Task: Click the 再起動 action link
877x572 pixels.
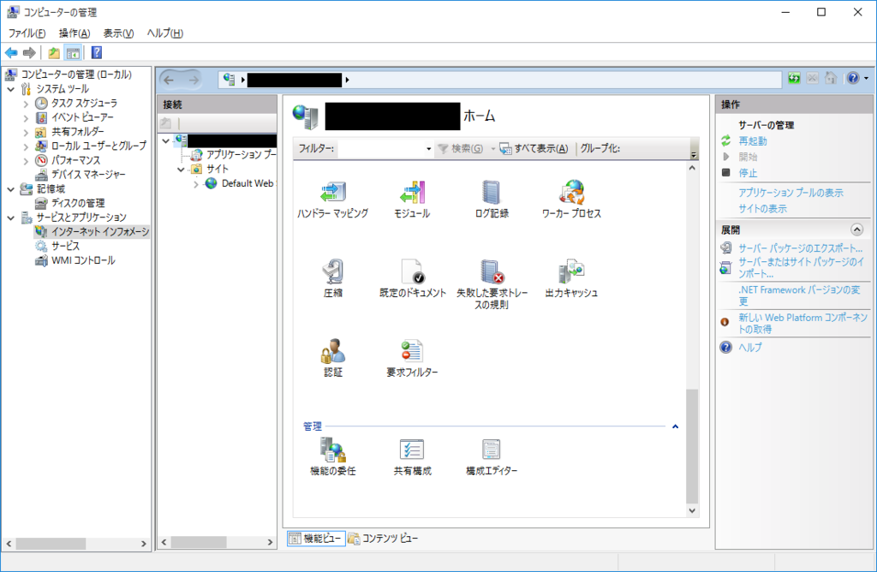Action: [x=753, y=141]
